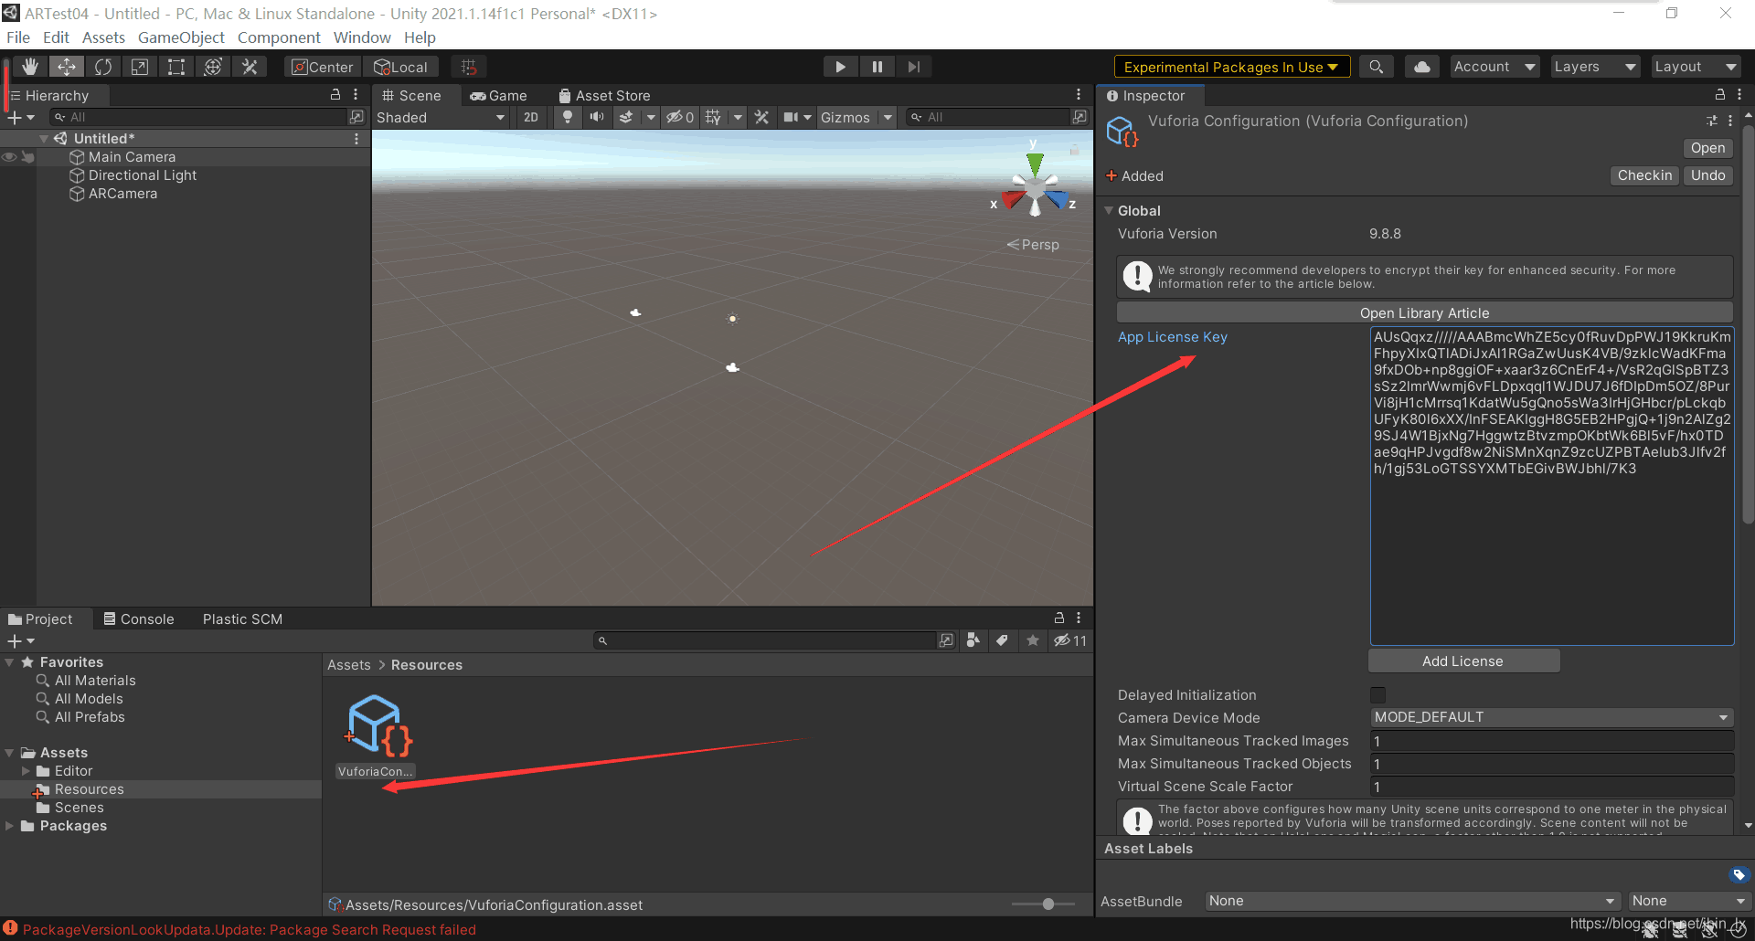
Task: Search by label icon in Project
Action: pyautogui.click(x=1003, y=640)
